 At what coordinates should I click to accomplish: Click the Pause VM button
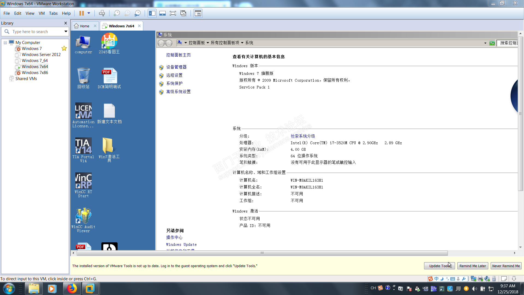(81, 13)
